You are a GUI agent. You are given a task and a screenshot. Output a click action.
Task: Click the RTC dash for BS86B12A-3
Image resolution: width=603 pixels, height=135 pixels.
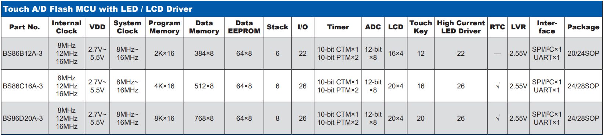coord(497,54)
